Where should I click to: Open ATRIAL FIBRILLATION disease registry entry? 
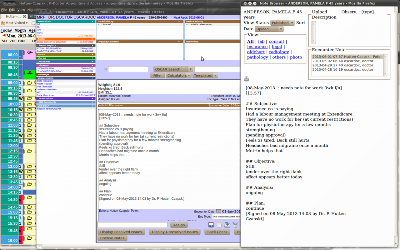[49, 48]
